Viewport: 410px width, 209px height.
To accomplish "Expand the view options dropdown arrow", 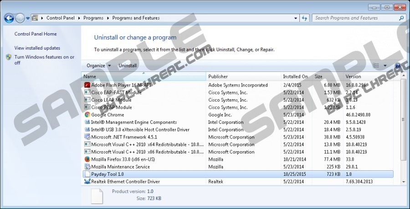I will (385, 66).
